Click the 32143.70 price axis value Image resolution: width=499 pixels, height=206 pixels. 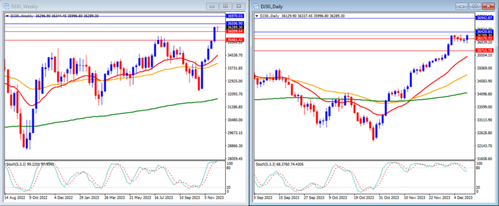pyautogui.click(x=485, y=146)
